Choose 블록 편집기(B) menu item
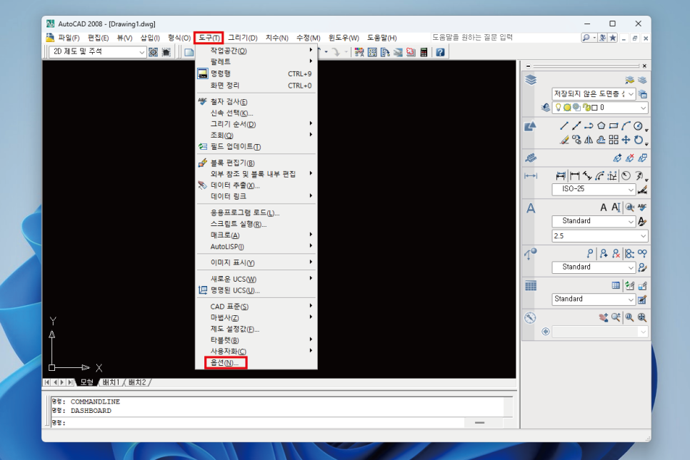Image resolution: width=690 pixels, height=460 pixels. 256,163
